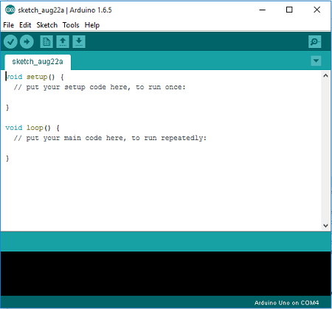The width and height of the screenshot is (332, 309).
Task: Open the Help menu
Action: coord(92,25)
